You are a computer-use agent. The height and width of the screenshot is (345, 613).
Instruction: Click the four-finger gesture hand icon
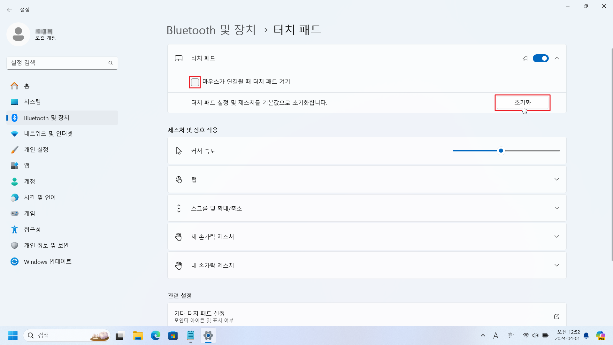(x=179, y=265)
